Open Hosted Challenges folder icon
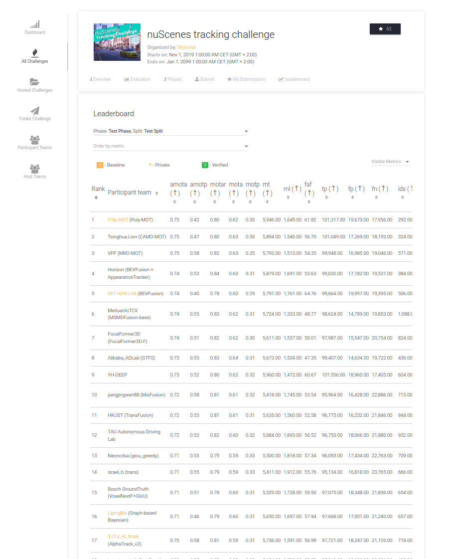451x559 pixels. point(35,82)
